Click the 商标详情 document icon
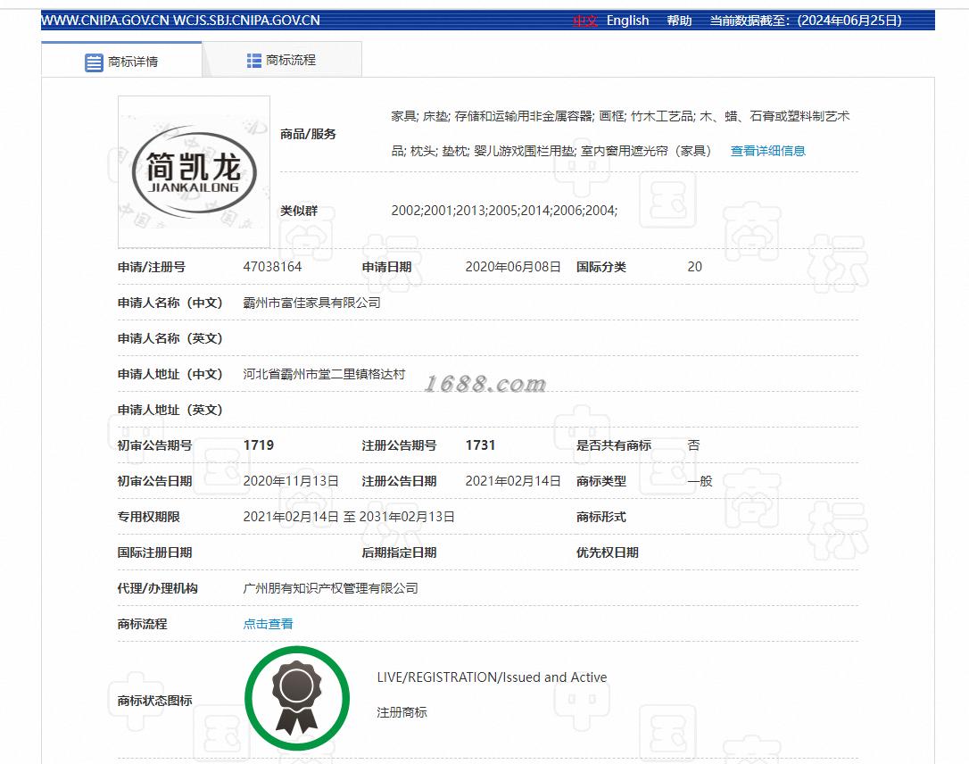 (94, 62)
